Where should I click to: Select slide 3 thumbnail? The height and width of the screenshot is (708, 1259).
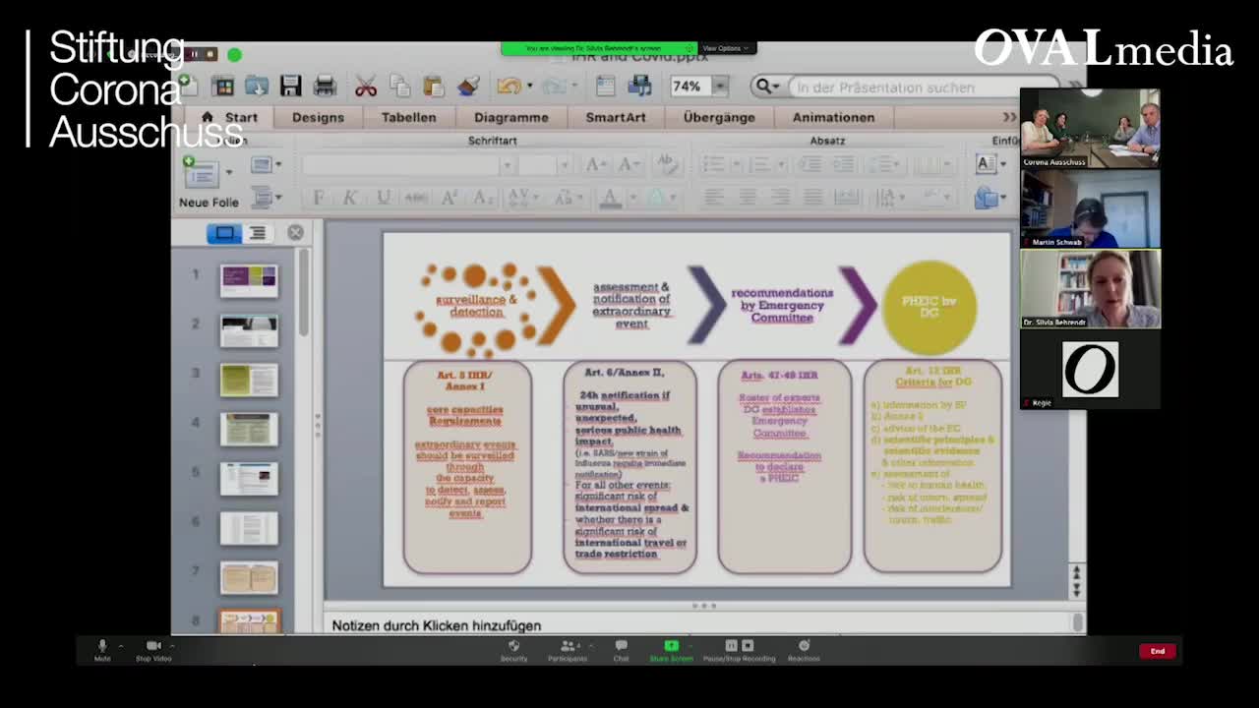pos(249,379)
